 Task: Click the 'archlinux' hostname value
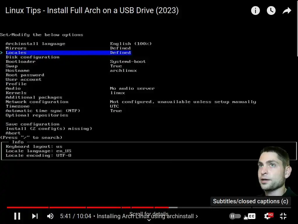[x=123, y=71]
